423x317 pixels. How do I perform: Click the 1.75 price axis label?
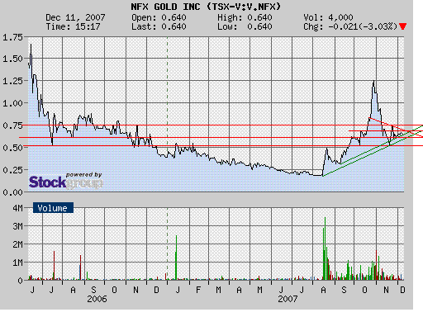coord(12,37)
